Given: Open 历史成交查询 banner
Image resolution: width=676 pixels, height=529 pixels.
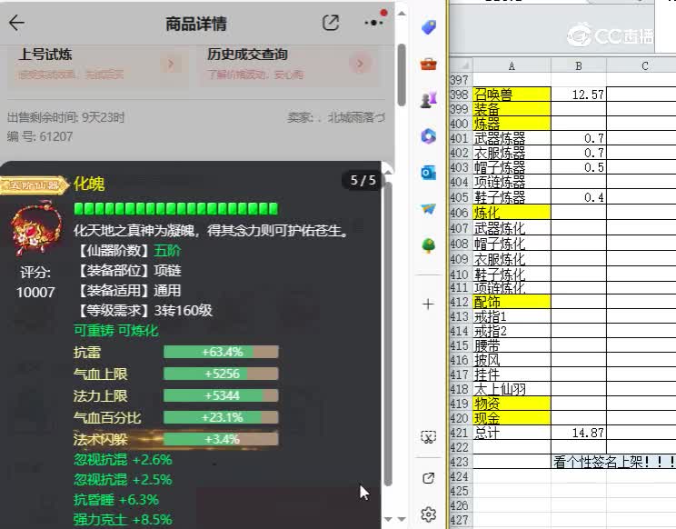Looking at the screenshot, I should pyautogui.click(x=288, y=65).
